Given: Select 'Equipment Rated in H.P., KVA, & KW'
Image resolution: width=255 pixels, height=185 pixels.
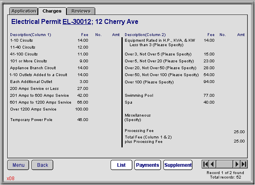Looking at the screenshot, I should 160,40.
